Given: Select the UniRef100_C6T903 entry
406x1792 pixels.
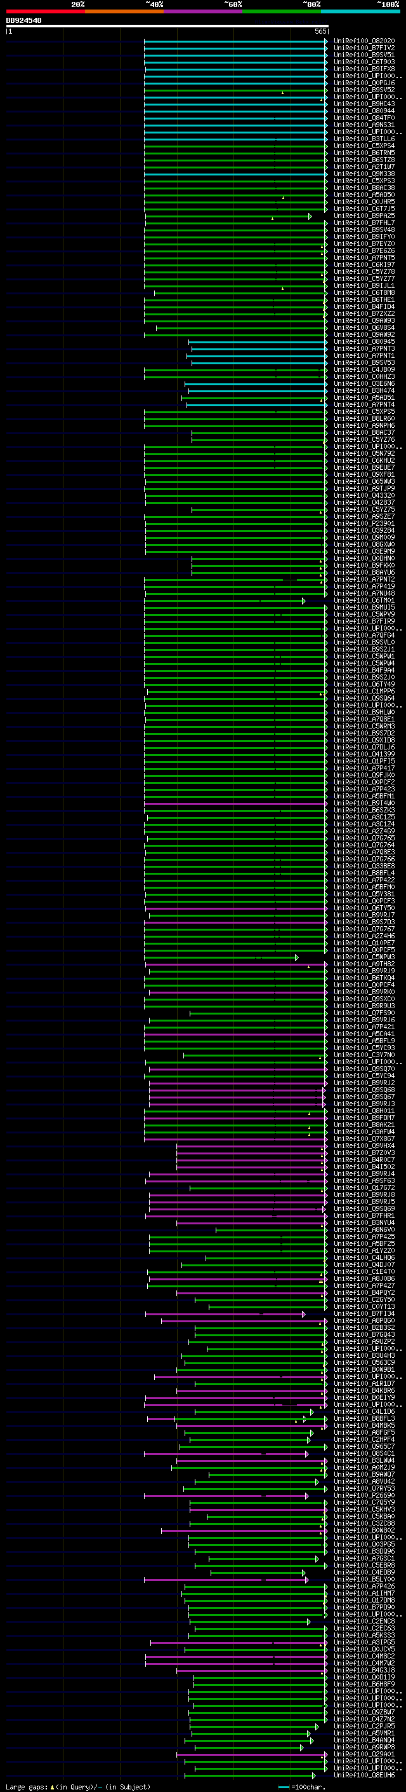Looking at the screenshot, I should (x=364, y=62).
